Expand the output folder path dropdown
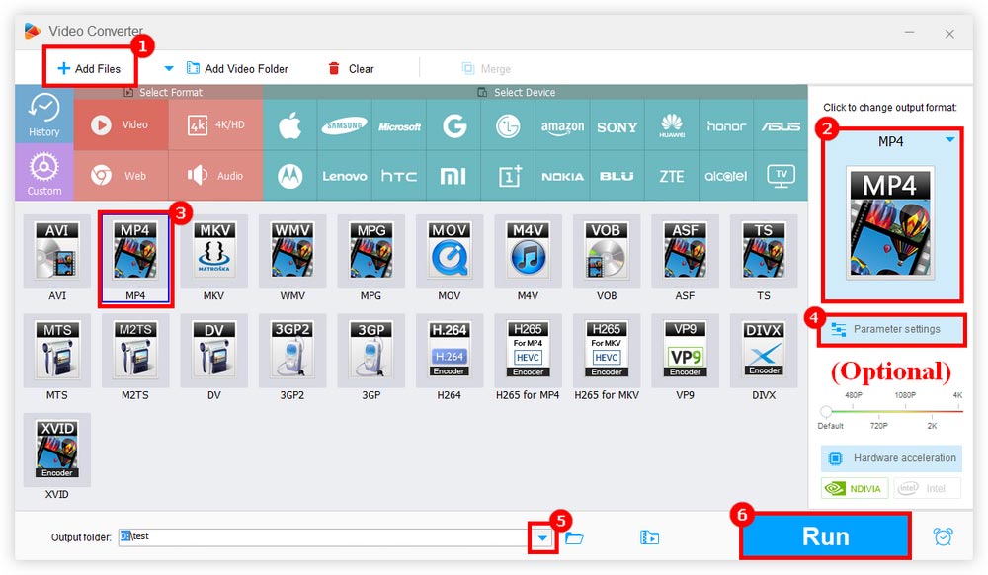 (x=542, y=538)
